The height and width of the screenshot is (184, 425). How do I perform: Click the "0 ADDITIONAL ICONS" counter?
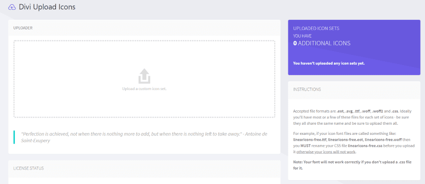pyautogui.click(x=322, y=43)
